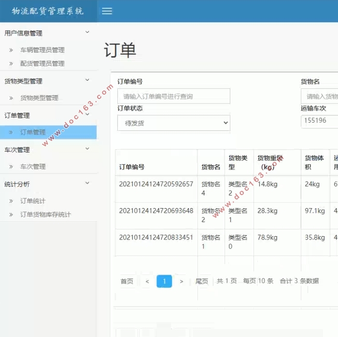
Task: Click double-arrow icon beside 订单货物库存统计
Action: tap(11, 215)
